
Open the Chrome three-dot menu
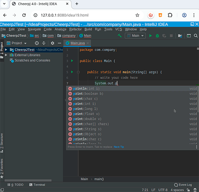coord(194,15)
